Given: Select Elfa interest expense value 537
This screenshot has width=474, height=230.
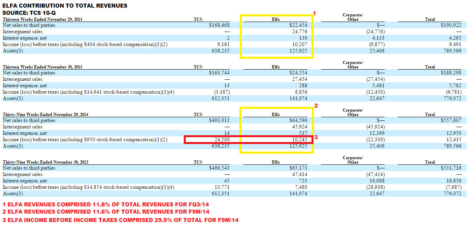Looking at the screenshot, I should click(303, 133).
